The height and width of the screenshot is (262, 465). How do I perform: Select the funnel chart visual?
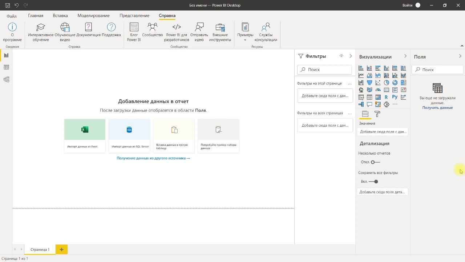[x=369, y=83]
